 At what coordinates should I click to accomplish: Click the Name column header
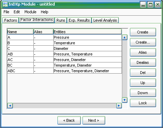(20, 32)
